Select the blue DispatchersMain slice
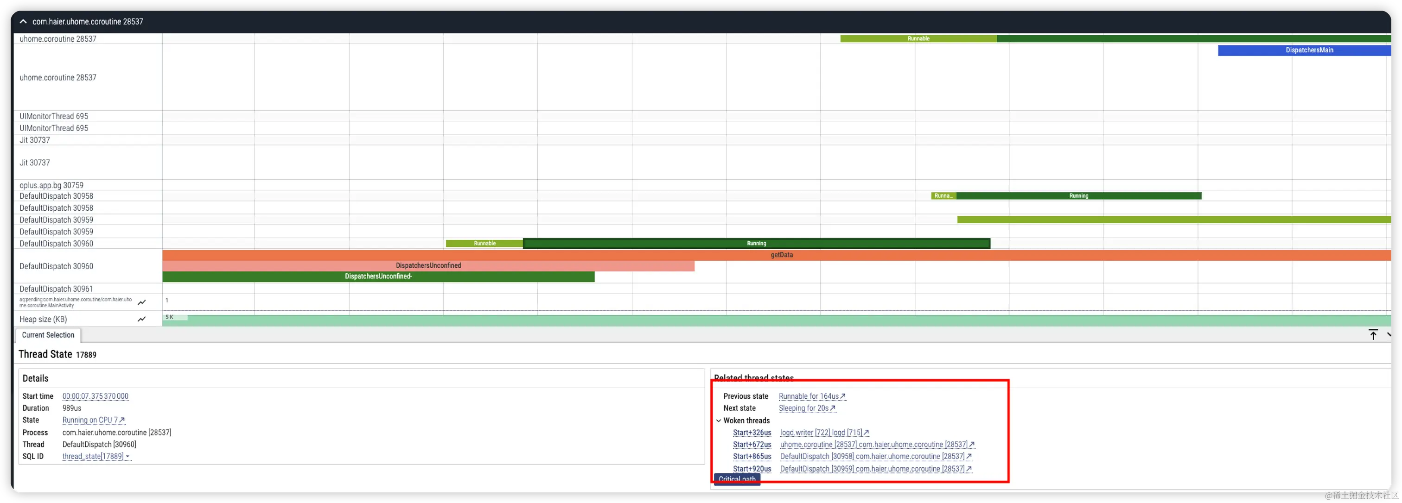The image size is (1402, 503). pyautogui.click(x=1308, y=50)
